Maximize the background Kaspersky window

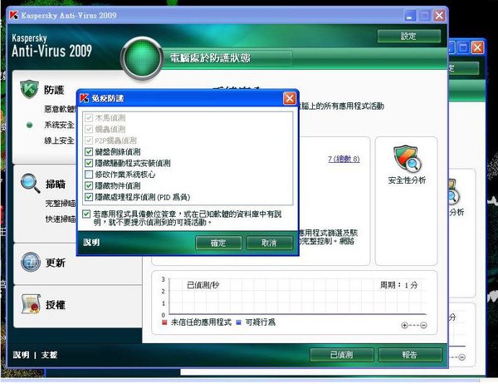463,47
